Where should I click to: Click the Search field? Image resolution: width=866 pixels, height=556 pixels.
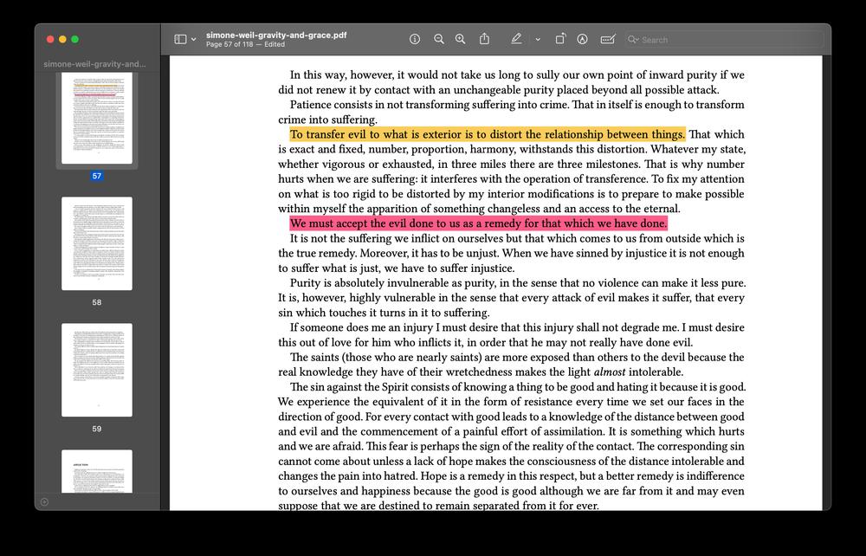point(724,40)
